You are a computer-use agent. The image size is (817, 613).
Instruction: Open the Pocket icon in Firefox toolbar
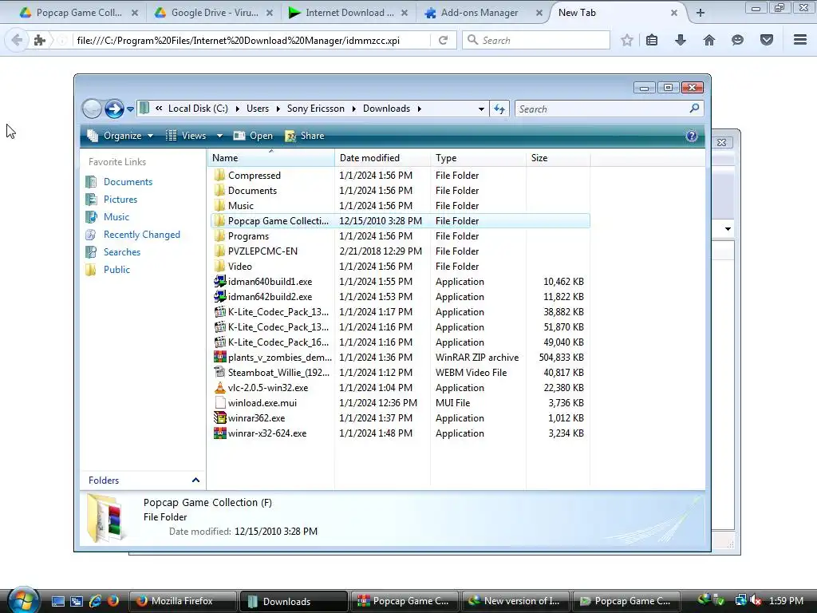(x=767, y=40)
